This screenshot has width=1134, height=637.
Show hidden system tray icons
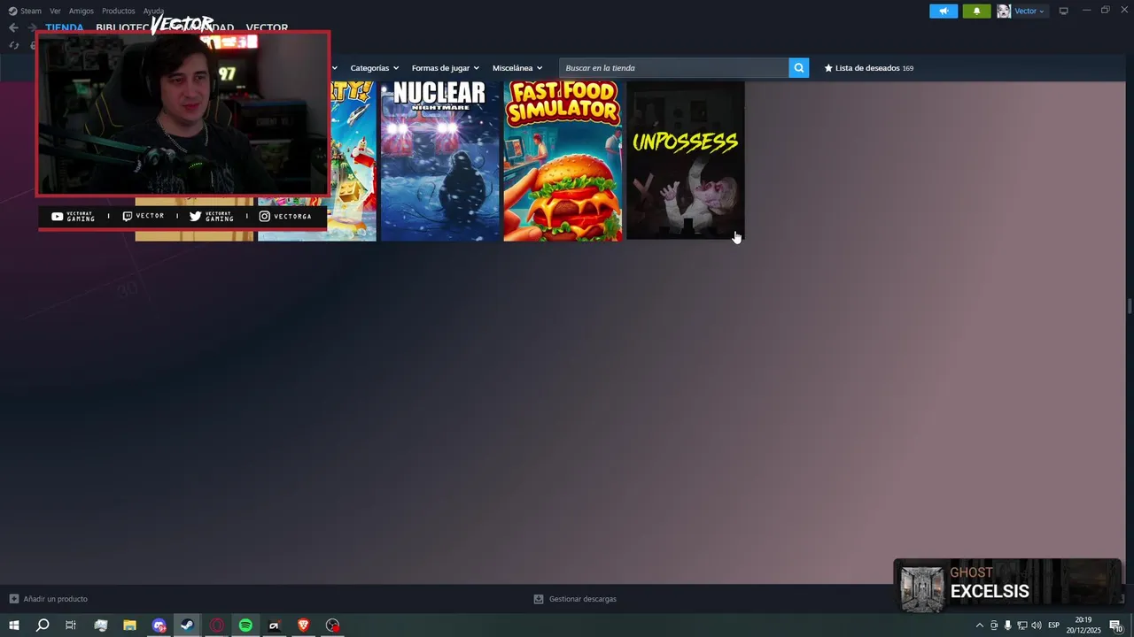(x=979, y=625)
